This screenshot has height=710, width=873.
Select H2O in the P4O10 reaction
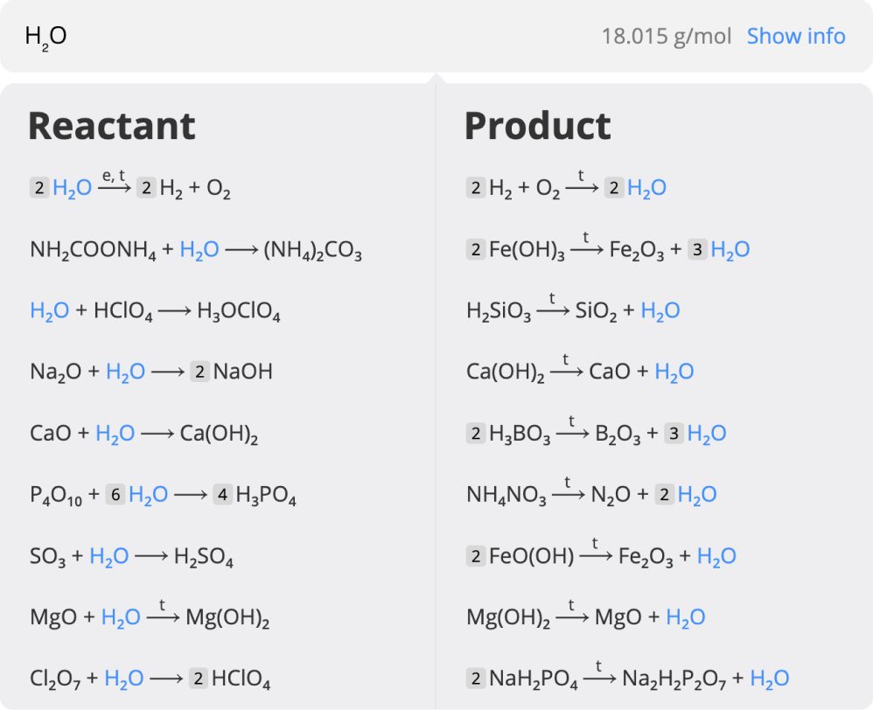149,494
